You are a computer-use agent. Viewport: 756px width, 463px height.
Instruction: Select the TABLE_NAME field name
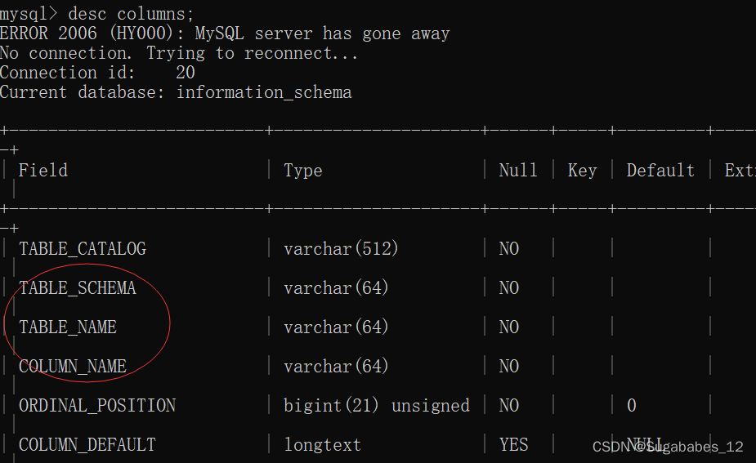pyautogui.click(x=68, y=327)
